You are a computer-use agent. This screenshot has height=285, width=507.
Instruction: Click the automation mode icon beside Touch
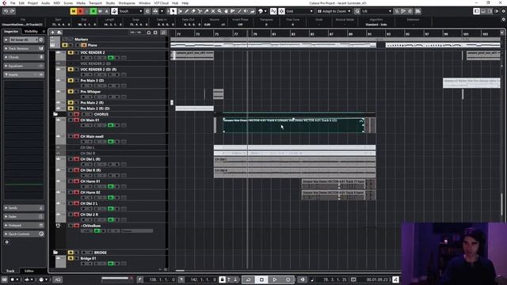coord(114,11)
